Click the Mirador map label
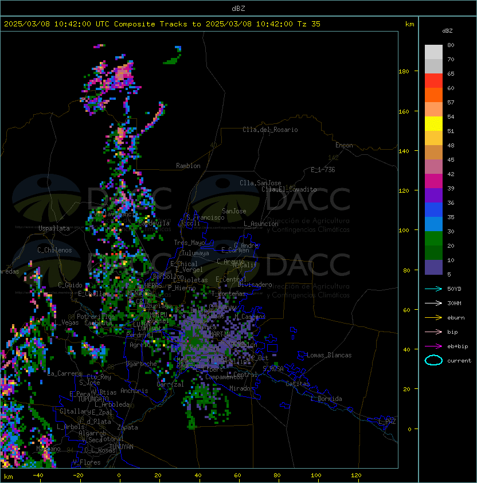Viewport: 477px width, 483px height. click(x=241, y=388)
